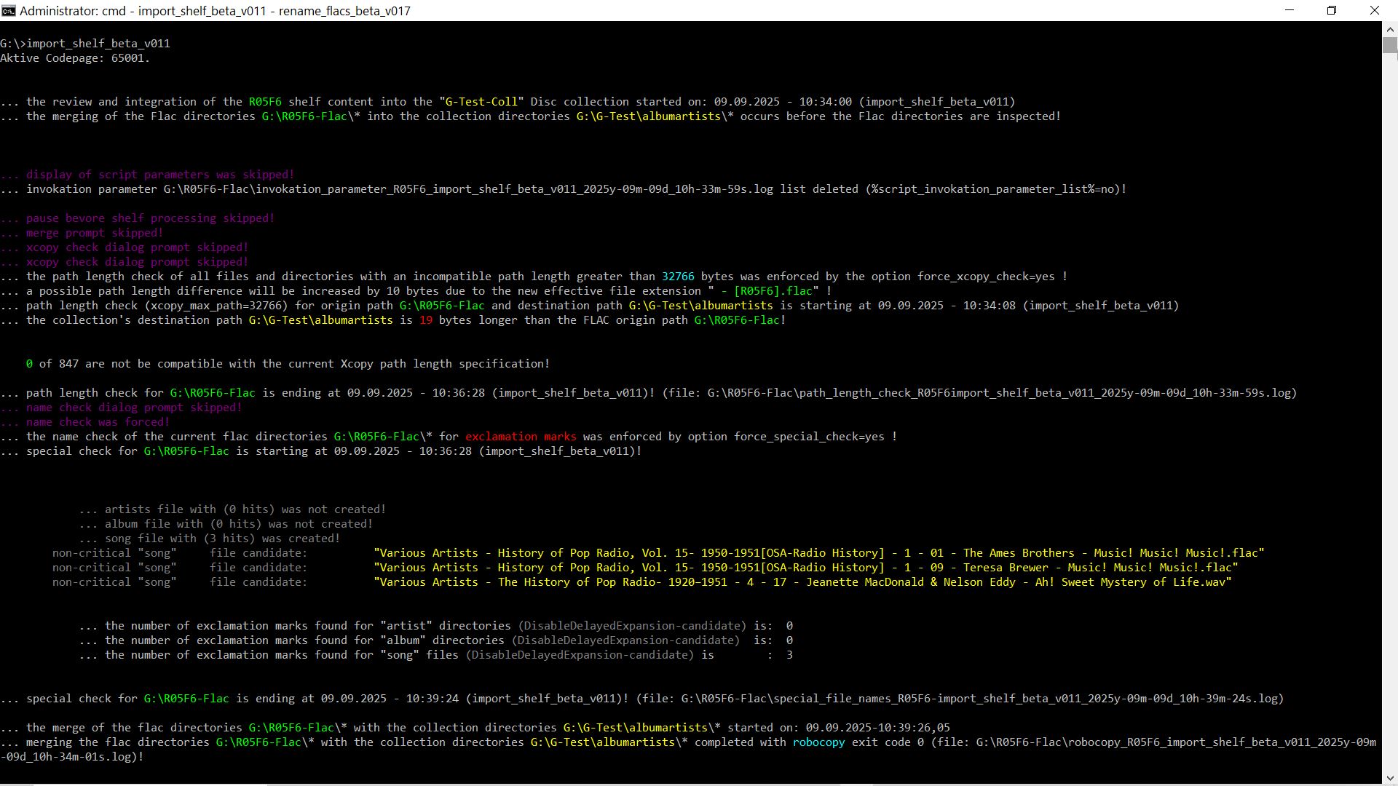Click the cmd icon in the title bar
1398x786 pixels.
pyautogui.click(x=7, y=10)
